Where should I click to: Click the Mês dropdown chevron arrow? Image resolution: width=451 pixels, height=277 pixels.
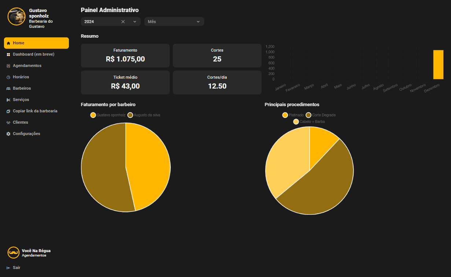tap(198, 22)
